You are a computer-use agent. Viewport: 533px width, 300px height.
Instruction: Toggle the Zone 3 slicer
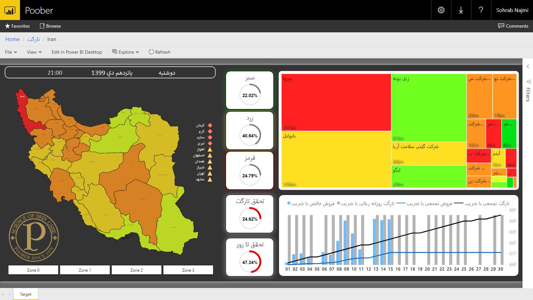pos(188,270)
